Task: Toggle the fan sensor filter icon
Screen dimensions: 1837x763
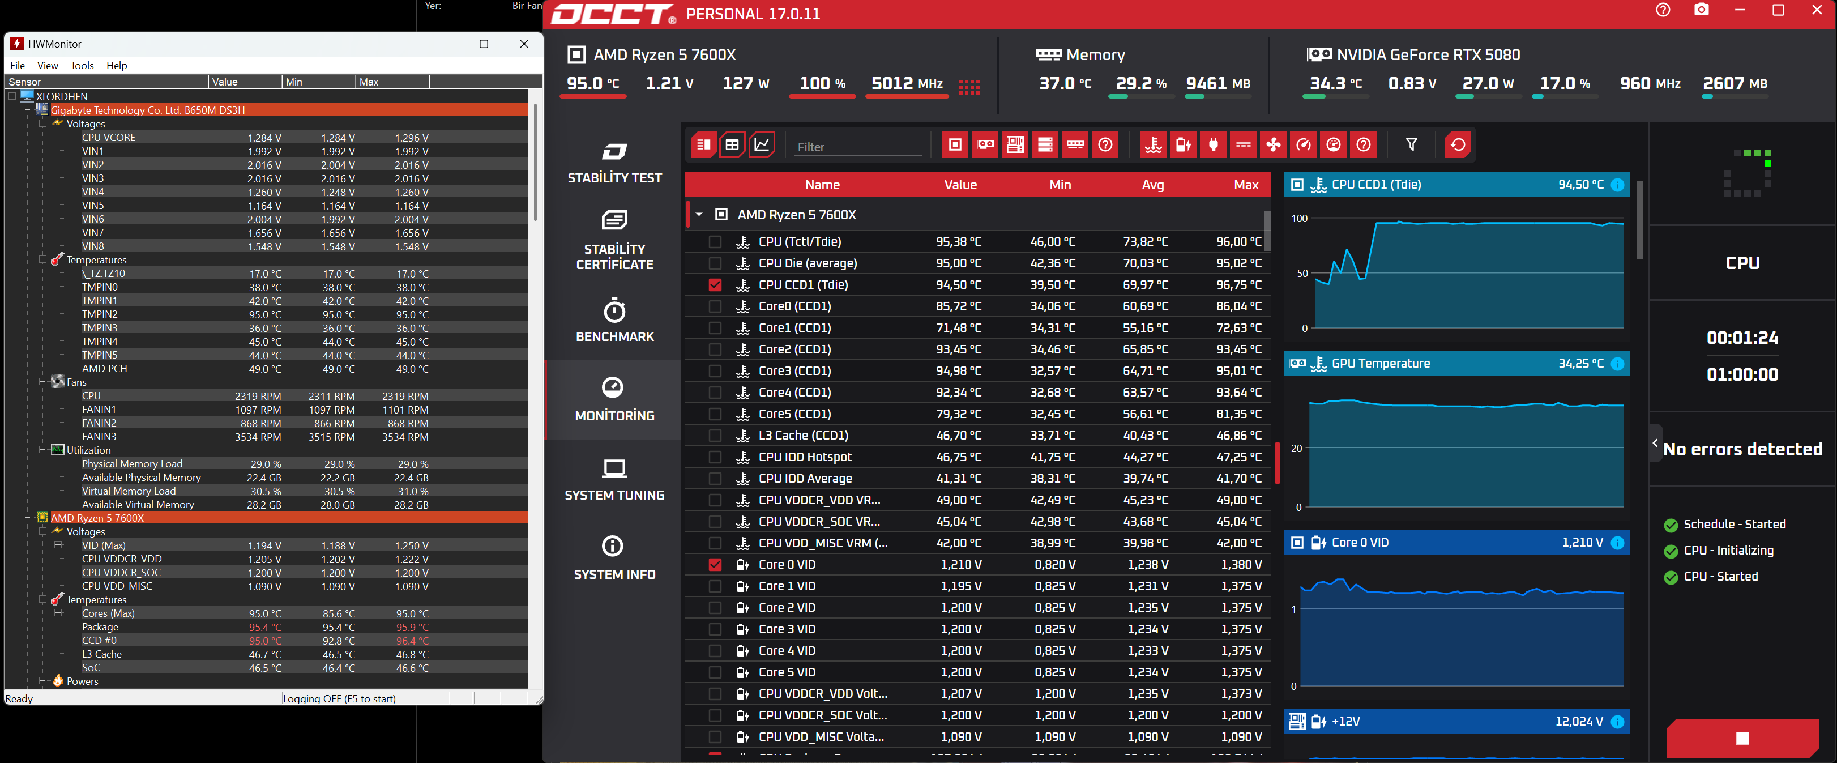Action: pyautogui.click(x=1273, y=145)
